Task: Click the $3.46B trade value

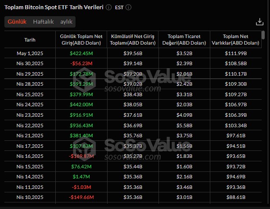Action: (x=184, y=187)
